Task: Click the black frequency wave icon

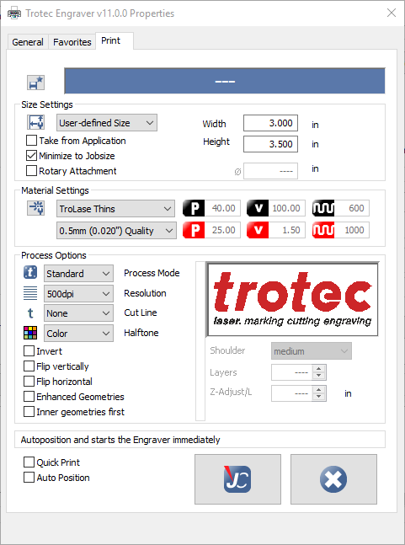Action: 323,208
